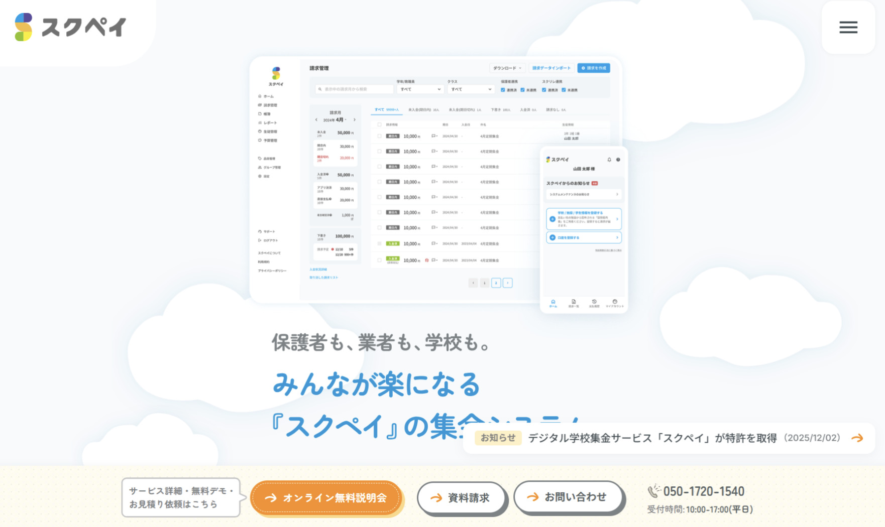The height and width of the screenshot is (527, 885).
Task: Select 請求管理 in the mockup sidebar
Action: (268, 105)
